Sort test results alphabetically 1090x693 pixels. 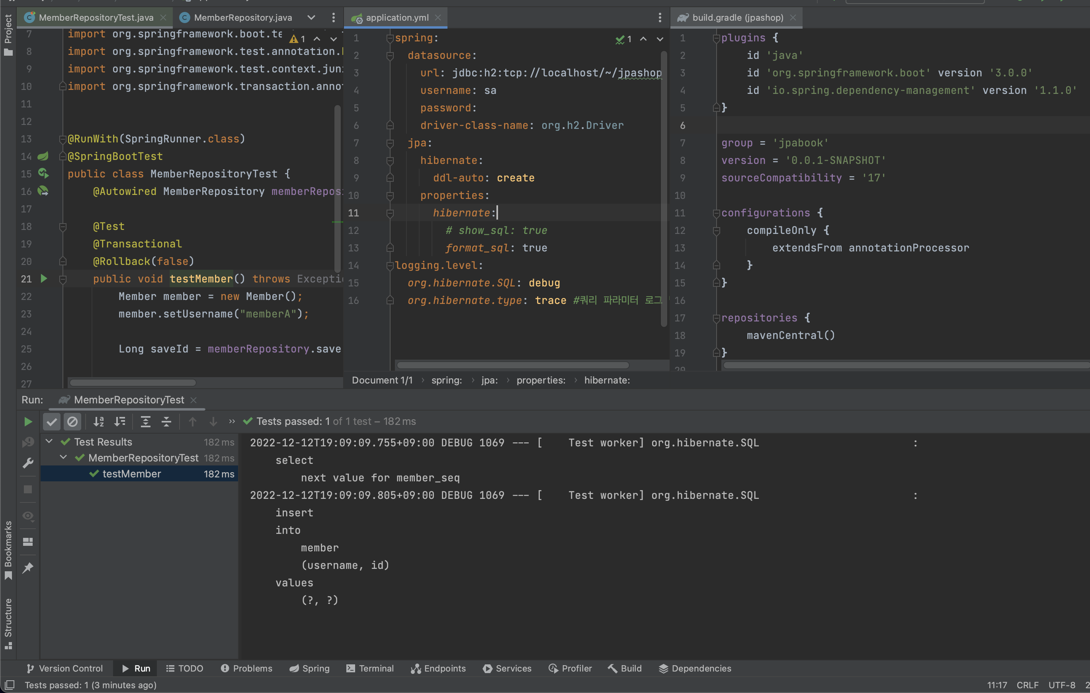[99, 422]
